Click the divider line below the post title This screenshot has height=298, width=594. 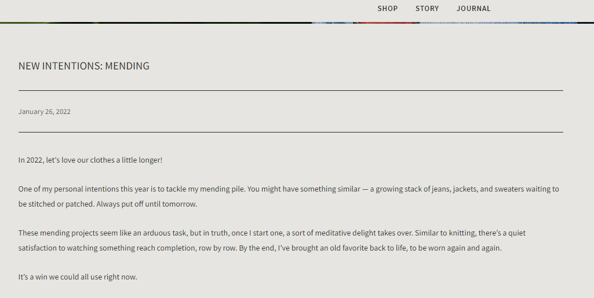(290, 90)
